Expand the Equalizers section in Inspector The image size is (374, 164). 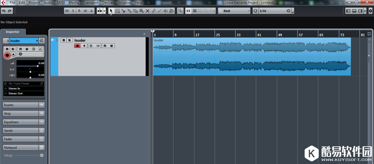[x=21, y=122]
